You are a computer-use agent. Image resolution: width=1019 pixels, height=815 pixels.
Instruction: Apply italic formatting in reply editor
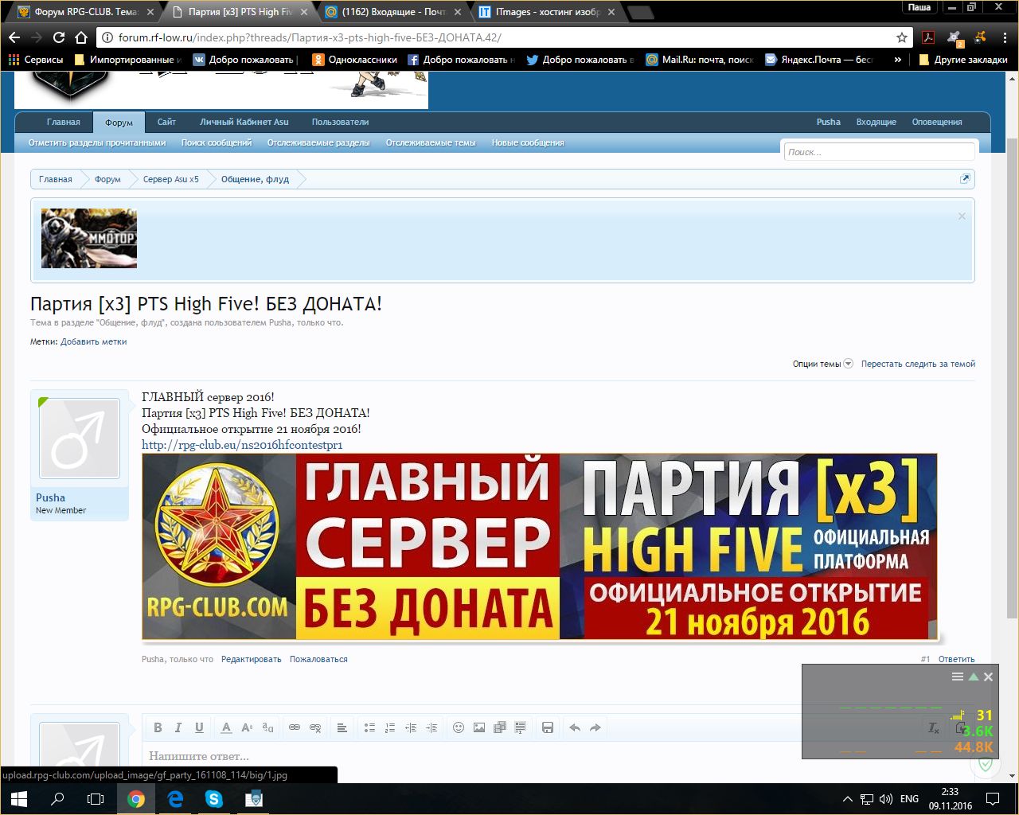[x=178, y=727]
